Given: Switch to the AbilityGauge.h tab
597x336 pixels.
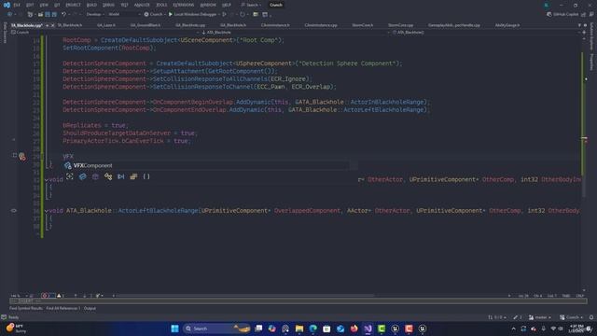Looking at the screenshot, I should [x=507, y=25].
